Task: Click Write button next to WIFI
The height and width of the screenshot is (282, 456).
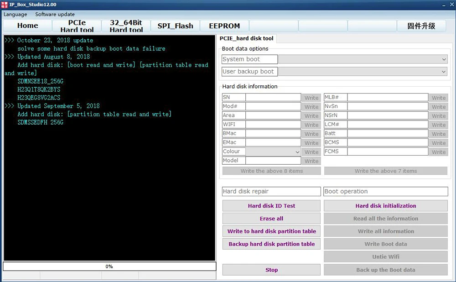Action: point(311,125)
